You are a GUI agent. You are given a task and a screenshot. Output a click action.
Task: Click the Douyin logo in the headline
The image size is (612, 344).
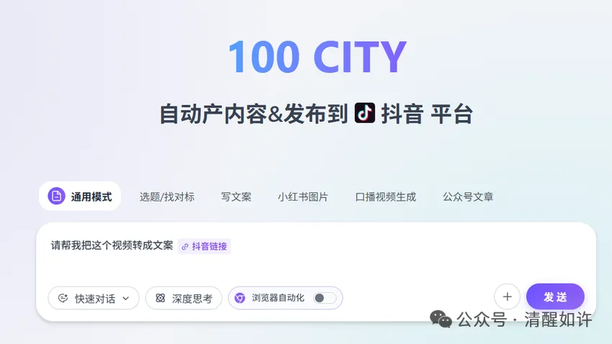(x=365, y=113)
